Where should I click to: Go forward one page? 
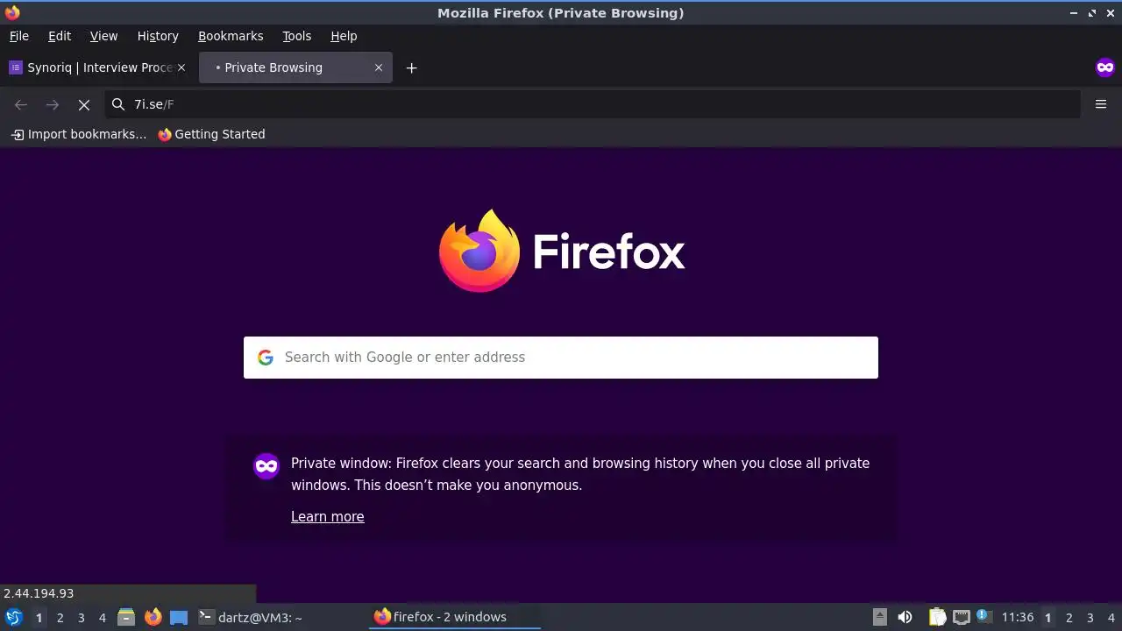point(53,104)
